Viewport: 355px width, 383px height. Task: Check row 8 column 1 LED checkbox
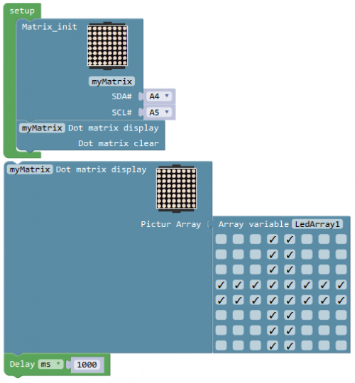pyautogui.click(x=221, y=345)
